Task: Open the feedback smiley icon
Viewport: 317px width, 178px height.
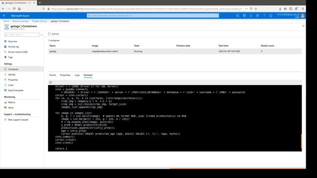Action: (271, 15)
